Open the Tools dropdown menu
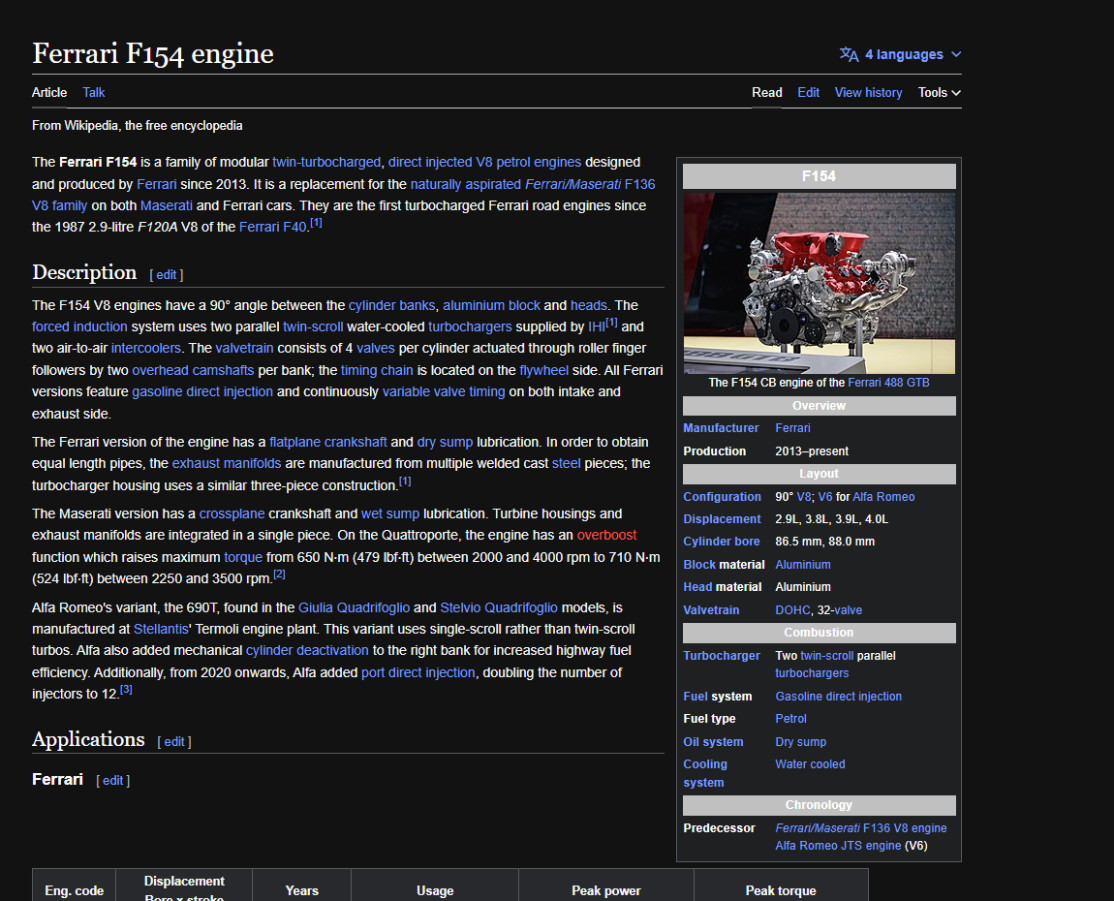This screenshot has width=1114, height=901. pos(940,92)
